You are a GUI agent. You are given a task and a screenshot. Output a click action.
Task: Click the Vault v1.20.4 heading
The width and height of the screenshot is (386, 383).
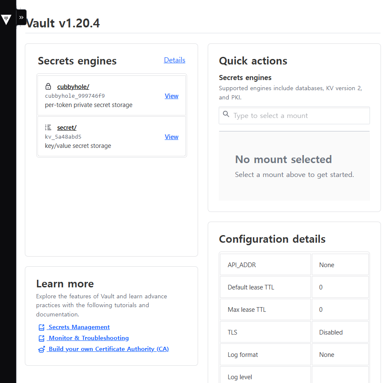[x=63, y=23]
